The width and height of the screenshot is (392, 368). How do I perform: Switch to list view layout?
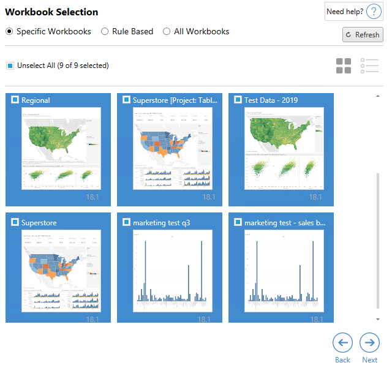tap(370, 66)
